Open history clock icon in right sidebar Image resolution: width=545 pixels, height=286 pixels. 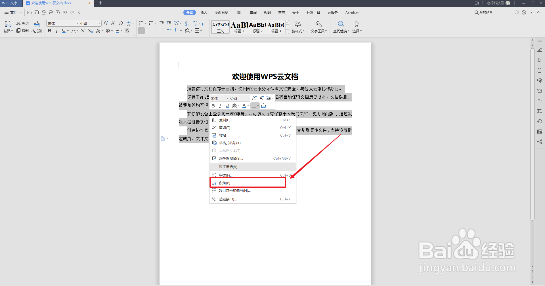click(540, 121)
